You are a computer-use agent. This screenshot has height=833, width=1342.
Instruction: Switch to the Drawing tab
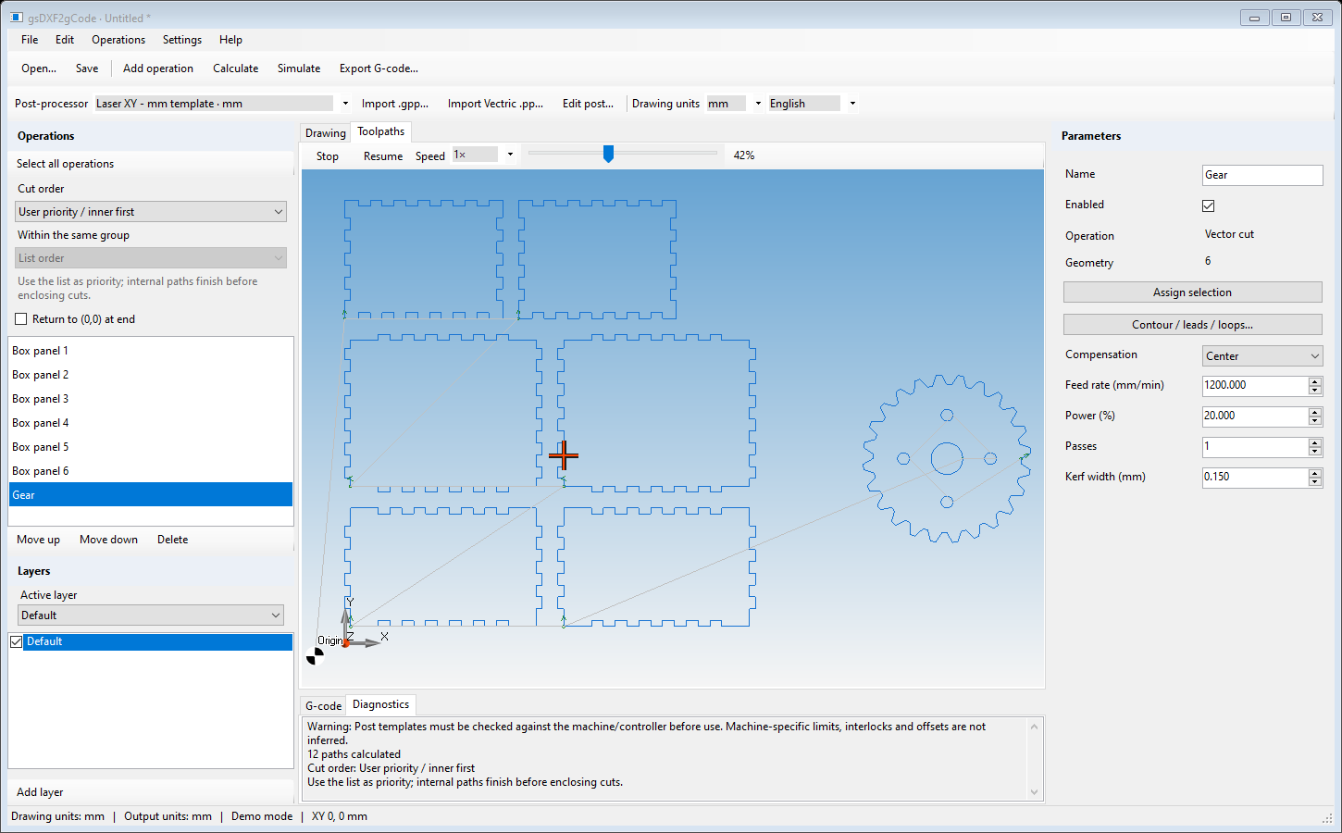click(x=326, y=133)
